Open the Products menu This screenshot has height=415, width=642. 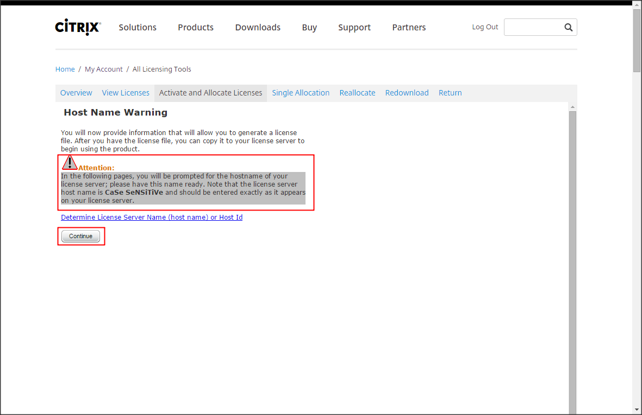click(x=196, y=28)
